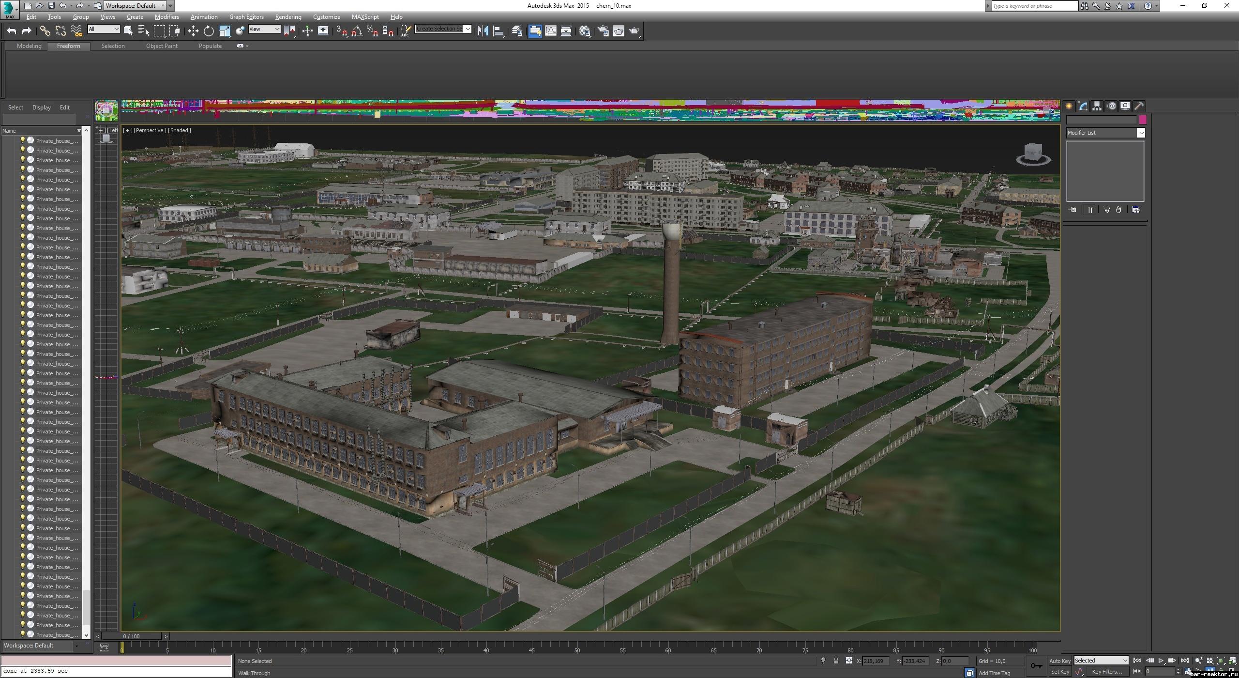Image resolution: width=1239 pixels, height=678 pixels.
Task: Choose the Rectangular Selection Region tool
Action: pos(159,31)
